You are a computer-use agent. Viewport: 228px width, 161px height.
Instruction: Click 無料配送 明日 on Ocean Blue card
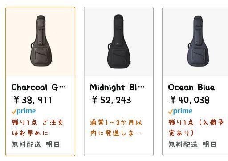click(x=192, y=145)
